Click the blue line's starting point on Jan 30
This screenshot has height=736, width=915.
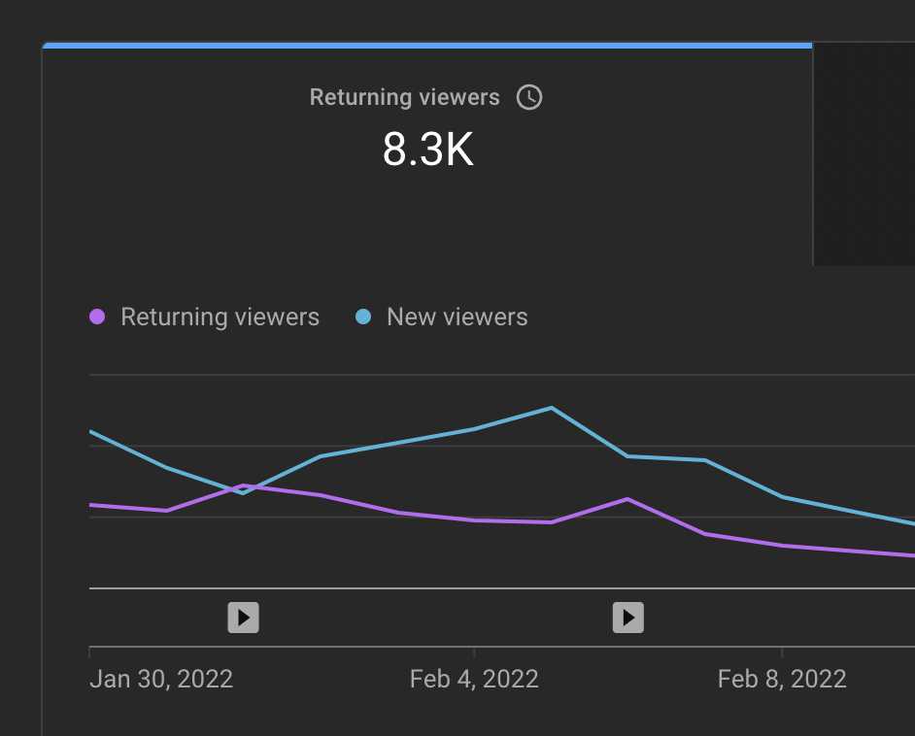click(x=90, y=431)
